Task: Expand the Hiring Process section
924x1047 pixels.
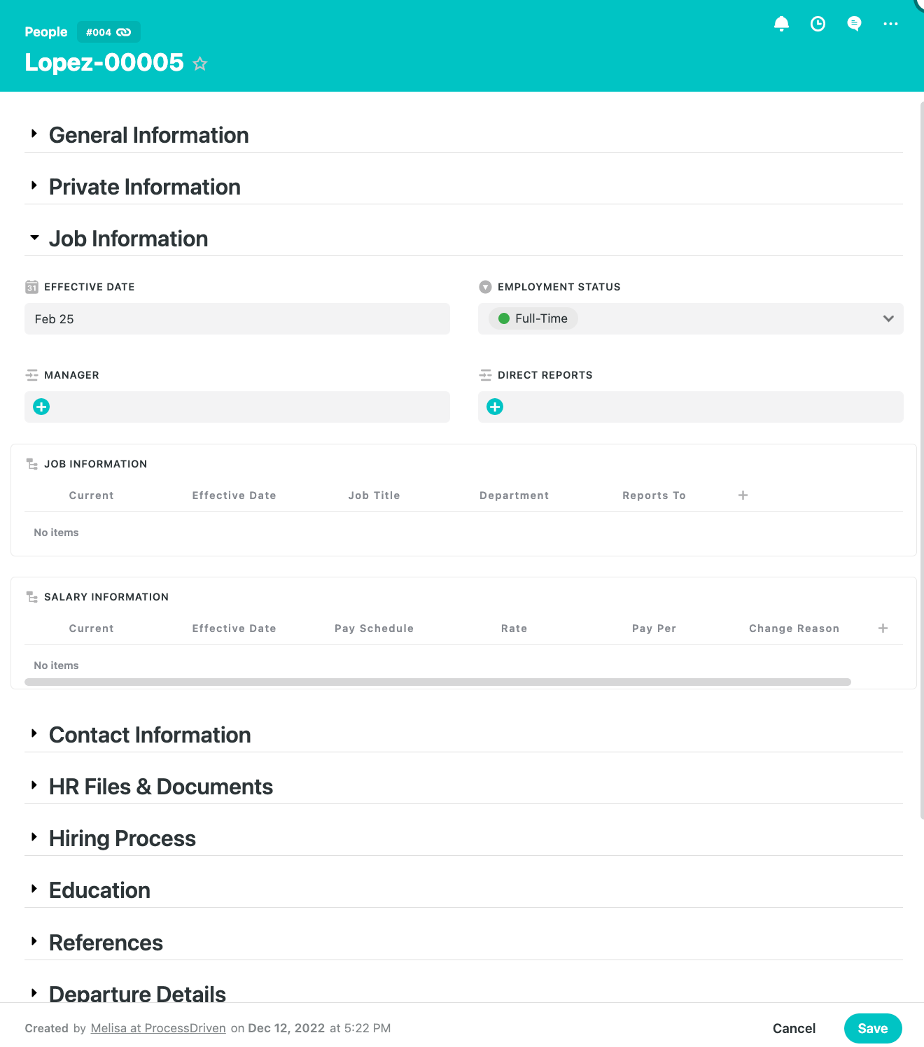Action: click(x=34, y=837)
